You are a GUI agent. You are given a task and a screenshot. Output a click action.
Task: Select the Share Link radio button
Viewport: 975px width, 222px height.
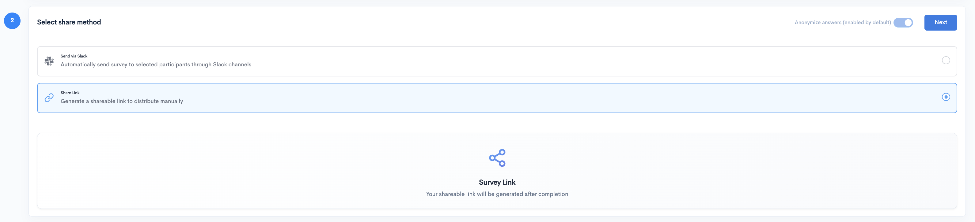pos(946,97)
